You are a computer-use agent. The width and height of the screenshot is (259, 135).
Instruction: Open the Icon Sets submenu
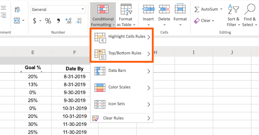tap(122, 104)
